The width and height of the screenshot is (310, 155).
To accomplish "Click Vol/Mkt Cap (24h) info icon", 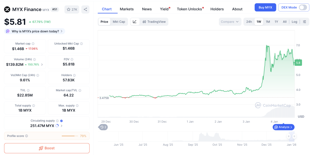I will pyautogui.click(x=38, y=75).
